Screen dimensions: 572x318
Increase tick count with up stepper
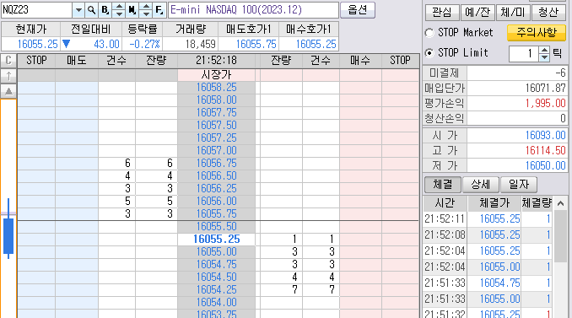tap(544, 50)
